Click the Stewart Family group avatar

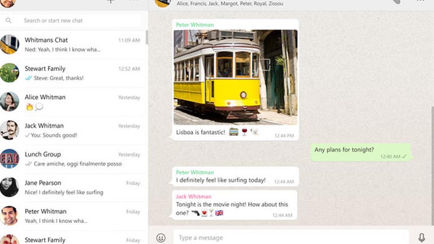(10, 73)
